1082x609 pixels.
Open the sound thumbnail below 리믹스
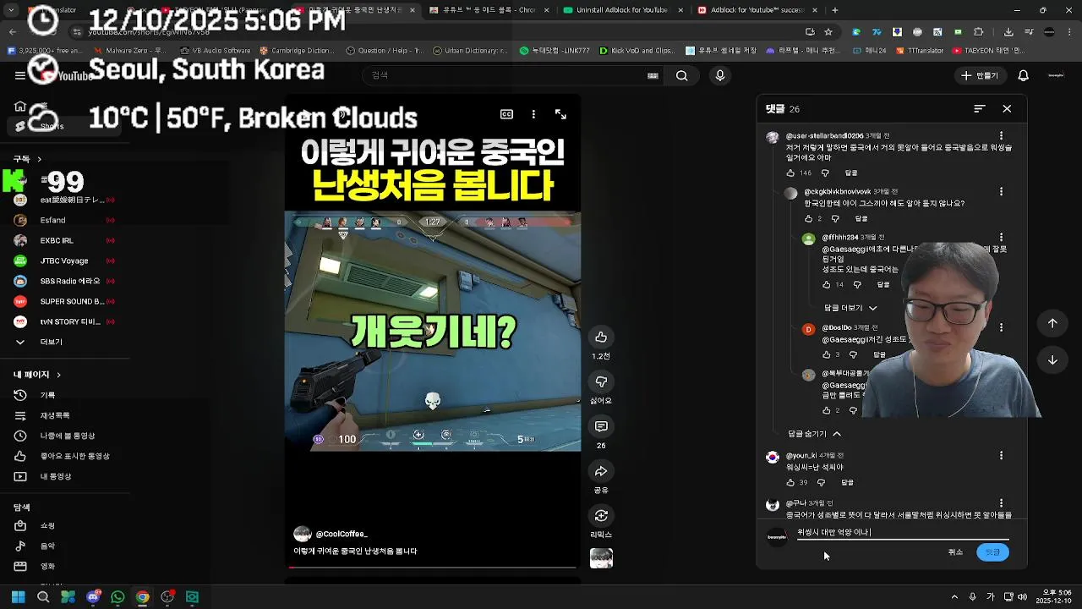(601, 558)
